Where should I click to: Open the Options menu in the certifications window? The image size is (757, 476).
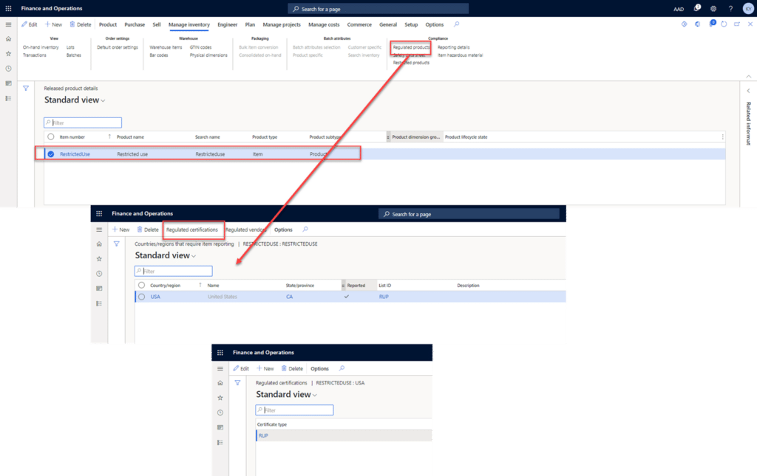point(283,230)
